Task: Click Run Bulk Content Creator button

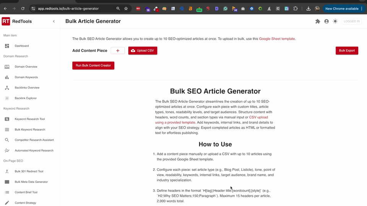Action: pyautogui.click(x=93, y=66)
